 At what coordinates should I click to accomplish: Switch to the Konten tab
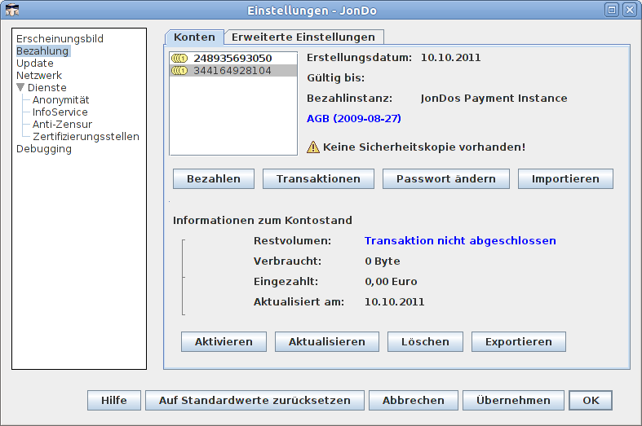[x=194, y=37]
